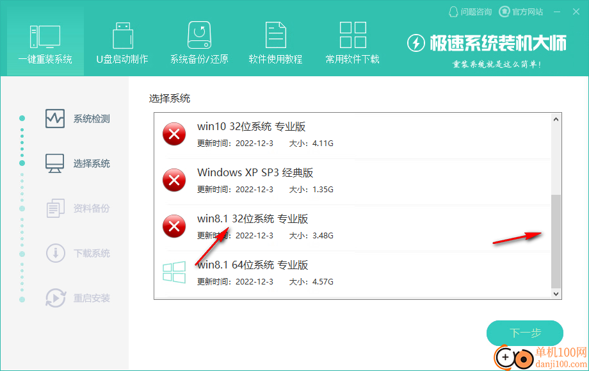
Task: Select the 系统检测 step label
Action: click(92, 119)
